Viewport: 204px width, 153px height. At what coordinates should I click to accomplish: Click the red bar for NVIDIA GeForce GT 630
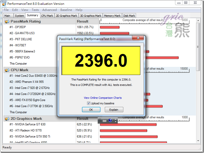point(128,125)
